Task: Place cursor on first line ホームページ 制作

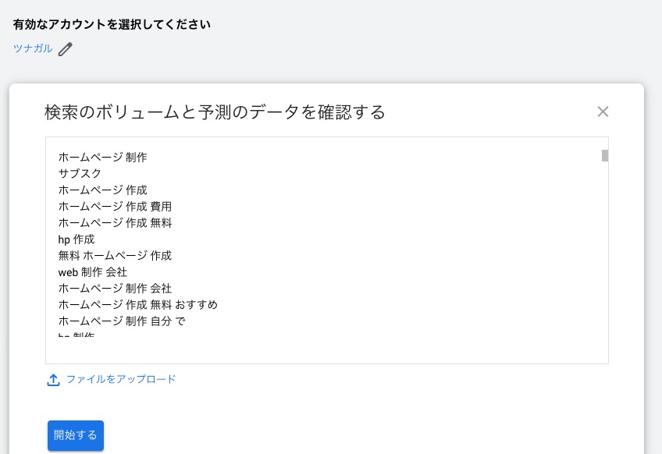Action: click(102, 157)
